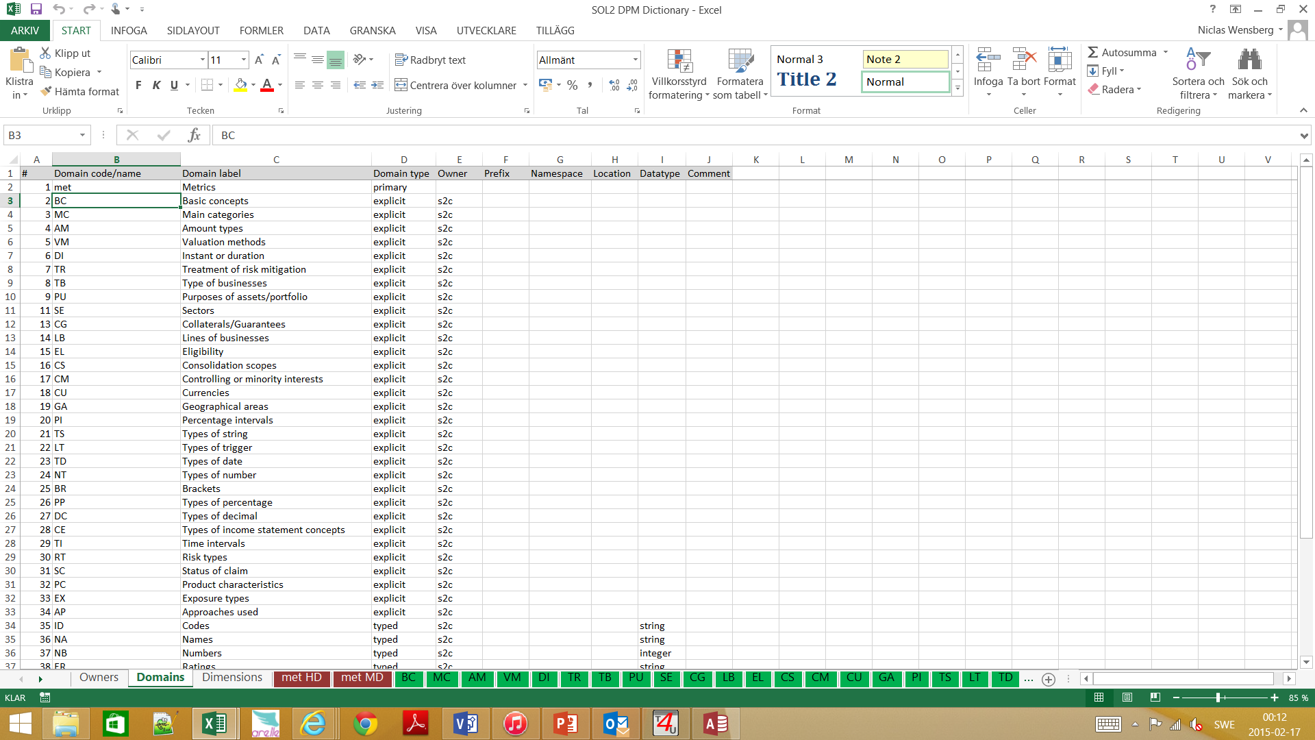Decrease font size with small A icon
The width and height of the screenshot is (1315, 740).
[276, 60]
